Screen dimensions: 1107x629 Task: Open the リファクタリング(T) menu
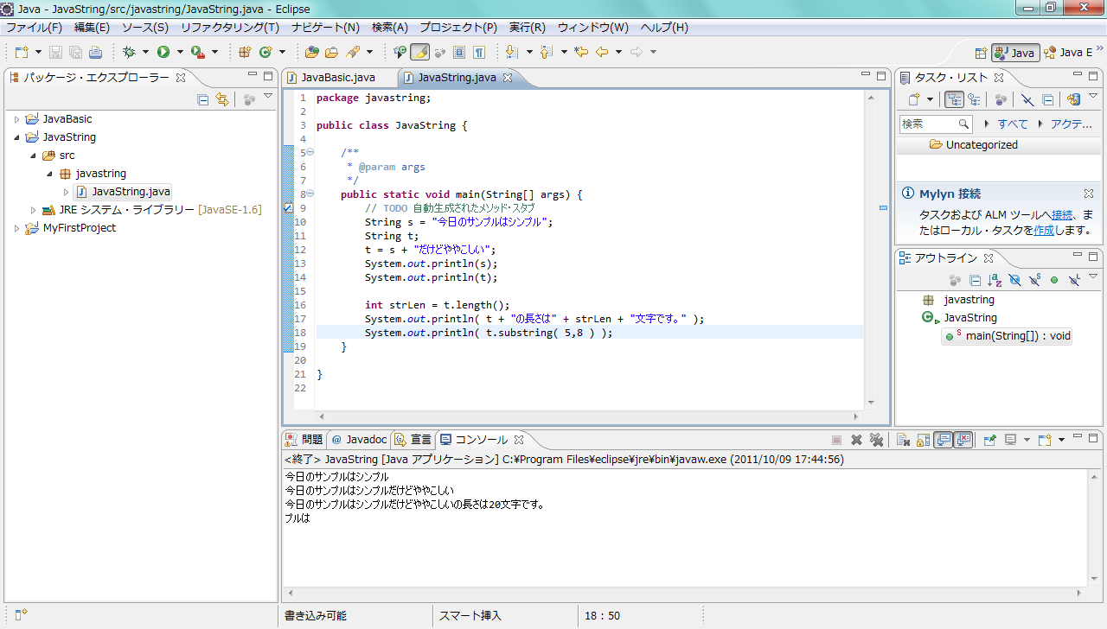pyautogui.click(x=229, y=28)
